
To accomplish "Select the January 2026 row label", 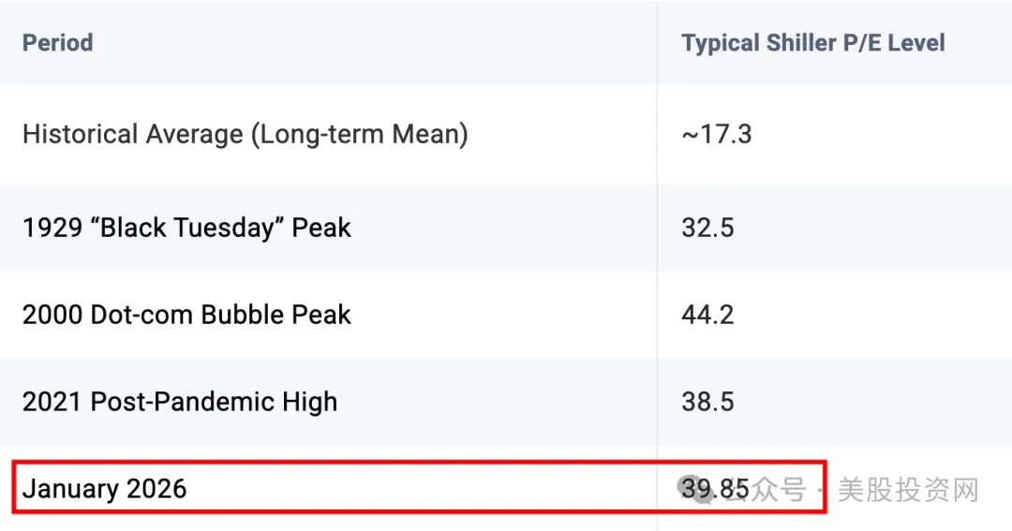I will (104, 489).
